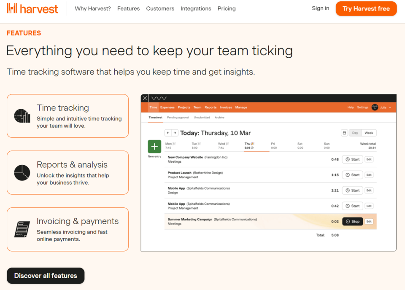Click the Julia user avatar
Viewport: 405px width, 290px height.
click(x=375, y=107)
